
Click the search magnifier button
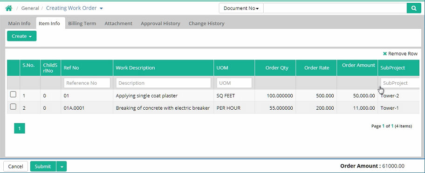click(414, 8)
